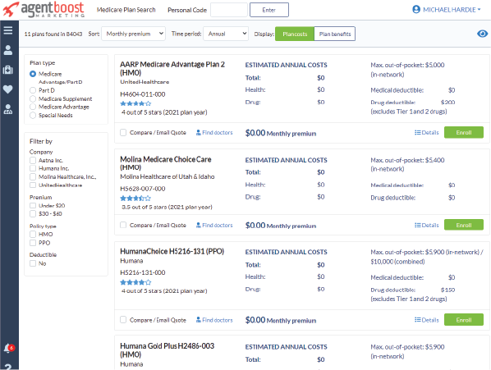This screenshot has width=491, height=370.
Task: Select the Part D plan type
Action: pos(33,90)
